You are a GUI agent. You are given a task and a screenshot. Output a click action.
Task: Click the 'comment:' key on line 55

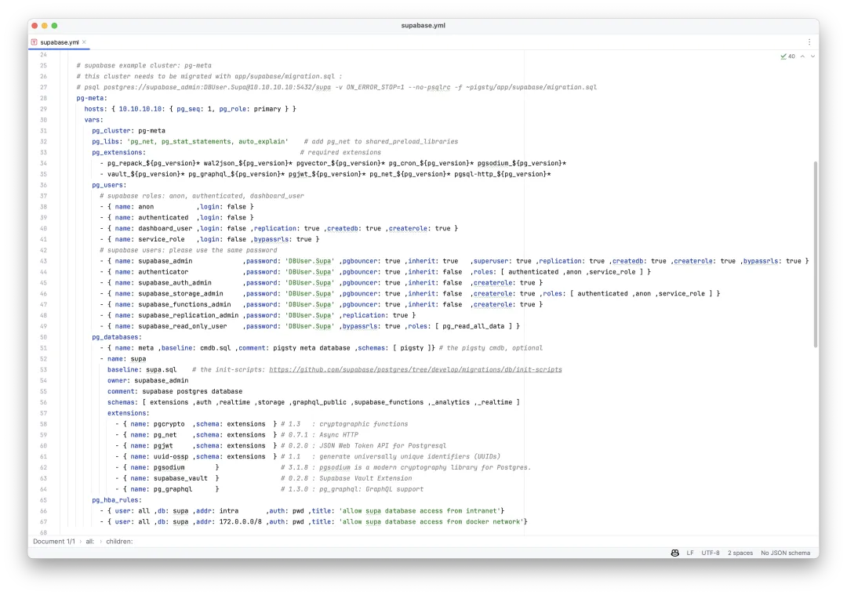pos(122,391)
